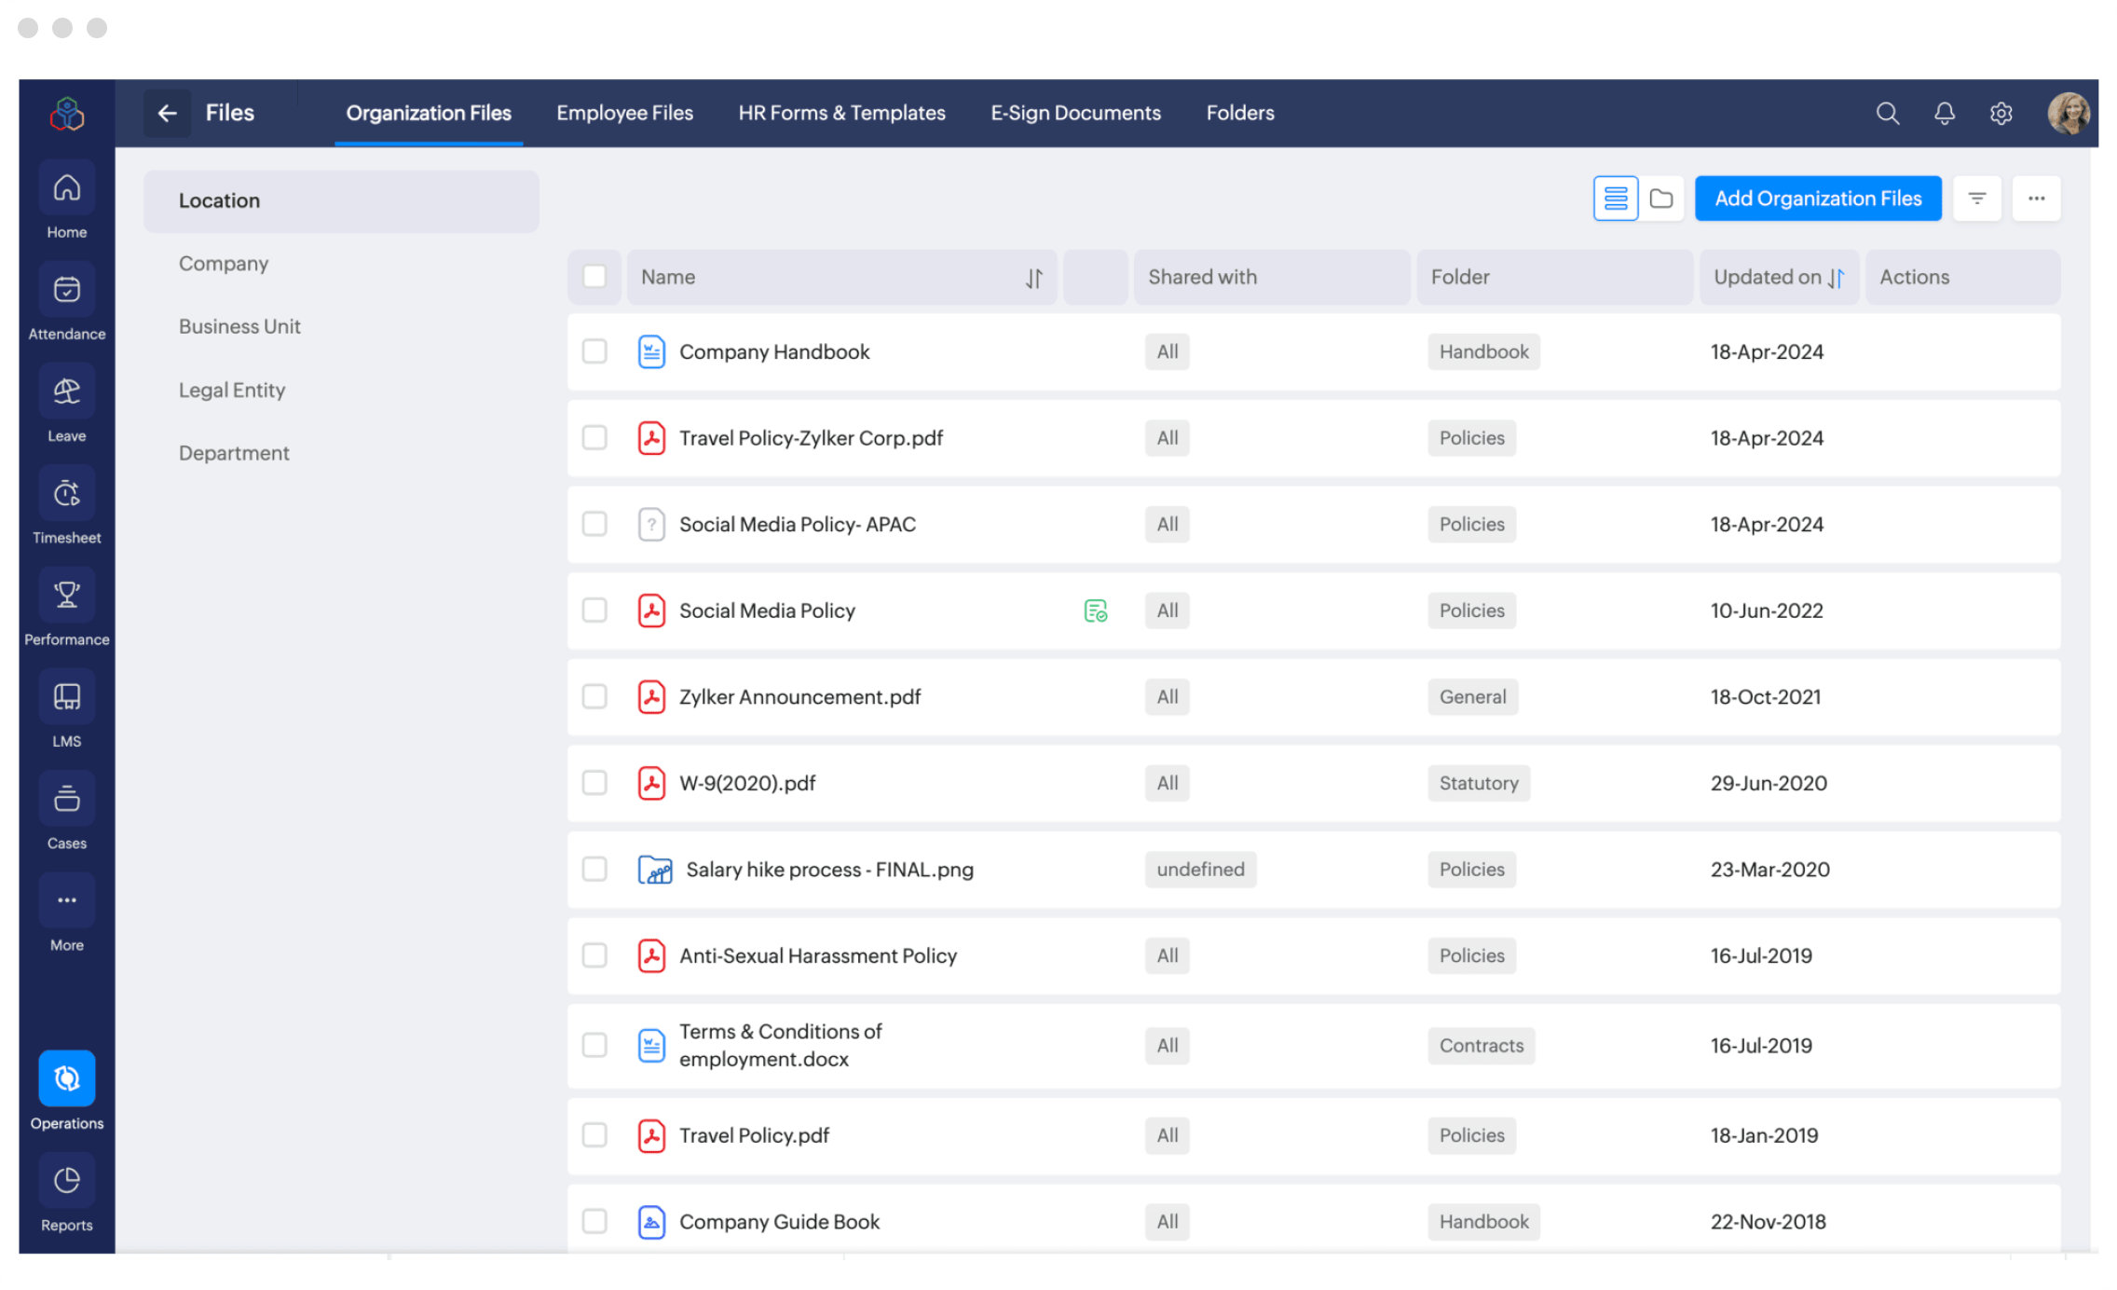Screen dimensions: 2117x1290
Task: Click the Add Organization Files button
Action: pos(1817,199)
